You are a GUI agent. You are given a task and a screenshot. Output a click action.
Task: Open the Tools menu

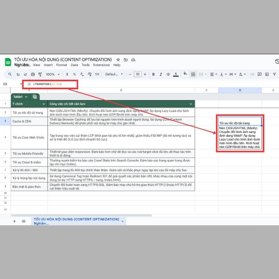coord(86,65)
